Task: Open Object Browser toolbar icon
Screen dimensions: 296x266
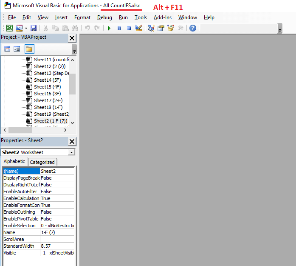Action: point(171,28)
